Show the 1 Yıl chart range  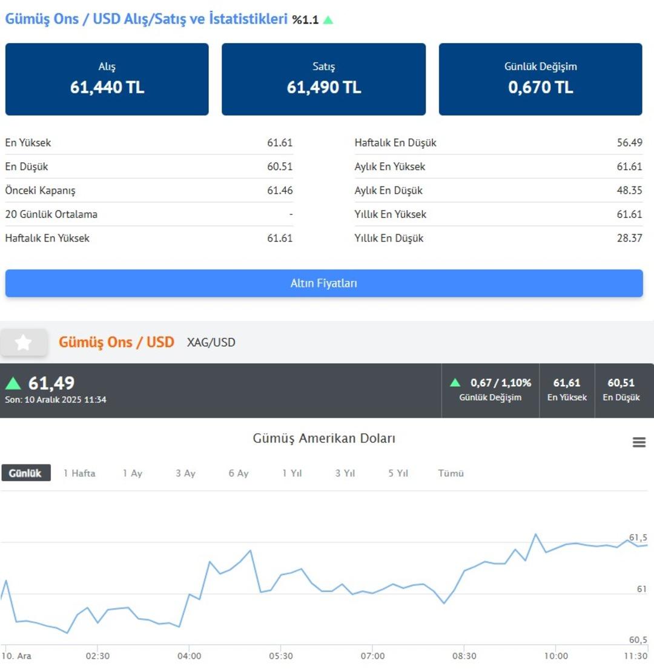(x=292, y=473)
